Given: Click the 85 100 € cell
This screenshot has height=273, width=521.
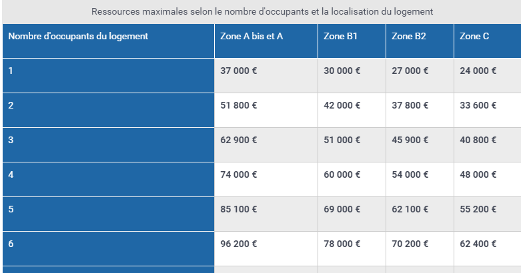Looking at the screenshot, I should 239,209.
